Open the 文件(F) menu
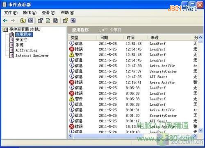Screen dimensions: 205x148 pos(11,13)
